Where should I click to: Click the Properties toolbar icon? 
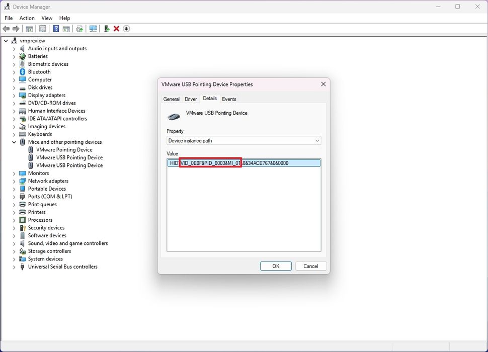click(x=43, y=29)
